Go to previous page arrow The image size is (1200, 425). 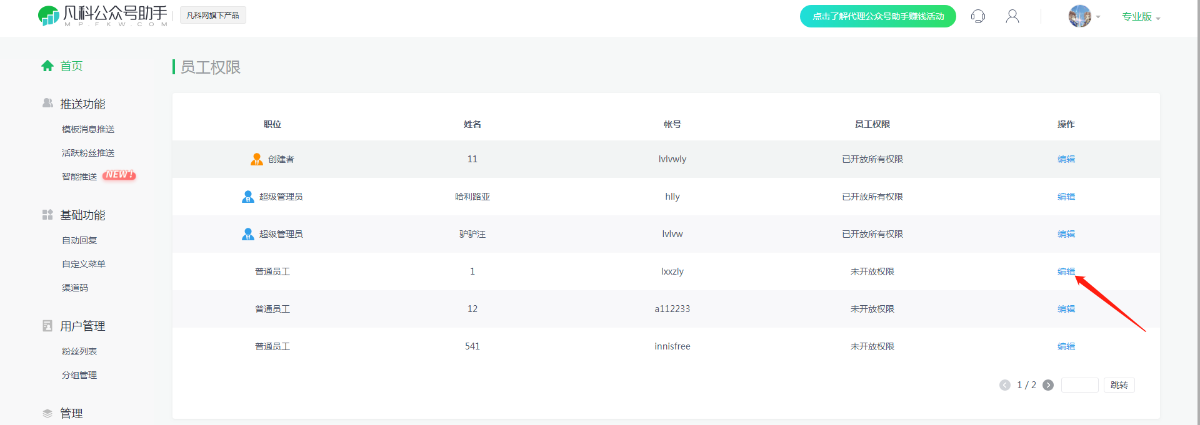click(x=1005, y=385)
